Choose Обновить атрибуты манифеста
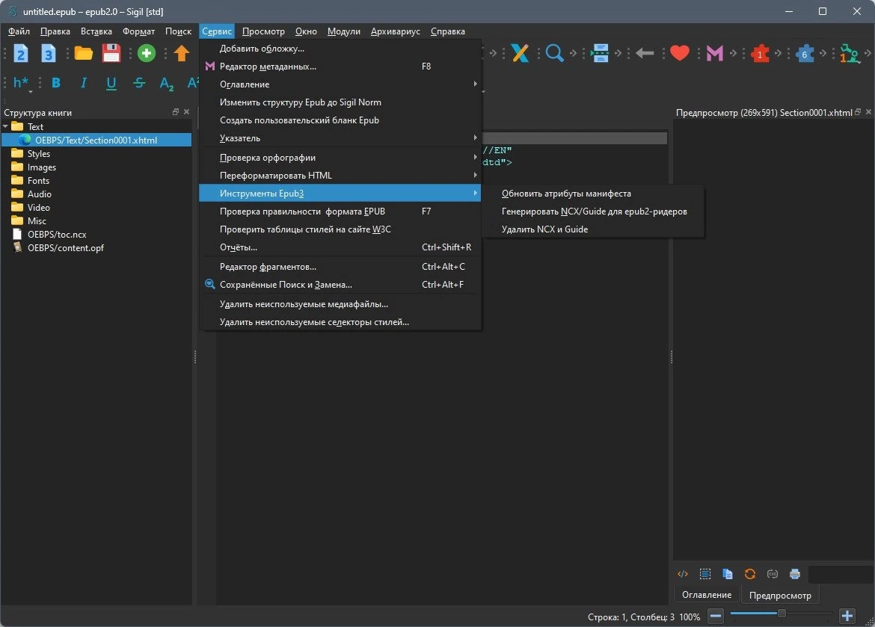Viewport: 875px width, 627px height. tap(592, 194)
